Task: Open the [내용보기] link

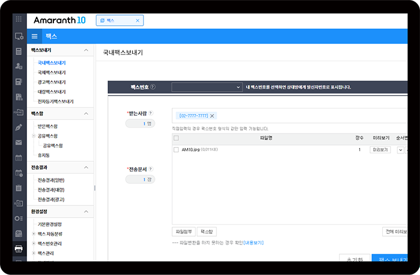Action: point(253,243)
